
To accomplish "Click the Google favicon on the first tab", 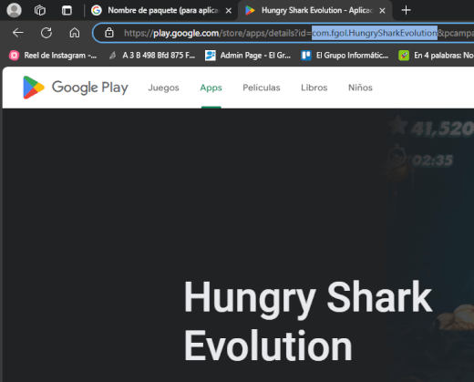I will click(97, 10).
